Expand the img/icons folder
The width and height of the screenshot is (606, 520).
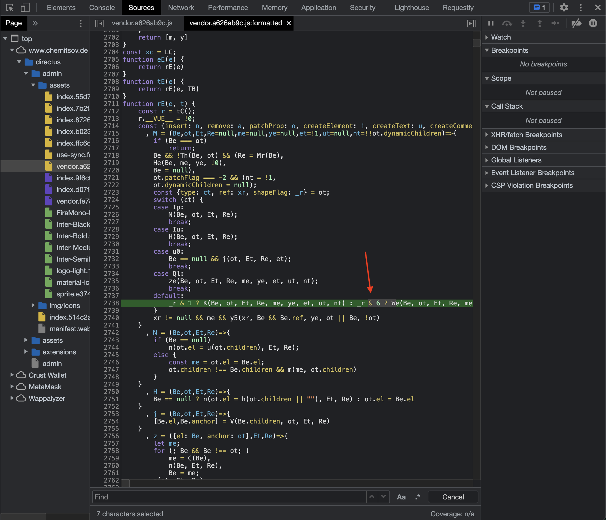tap(33, 306)
